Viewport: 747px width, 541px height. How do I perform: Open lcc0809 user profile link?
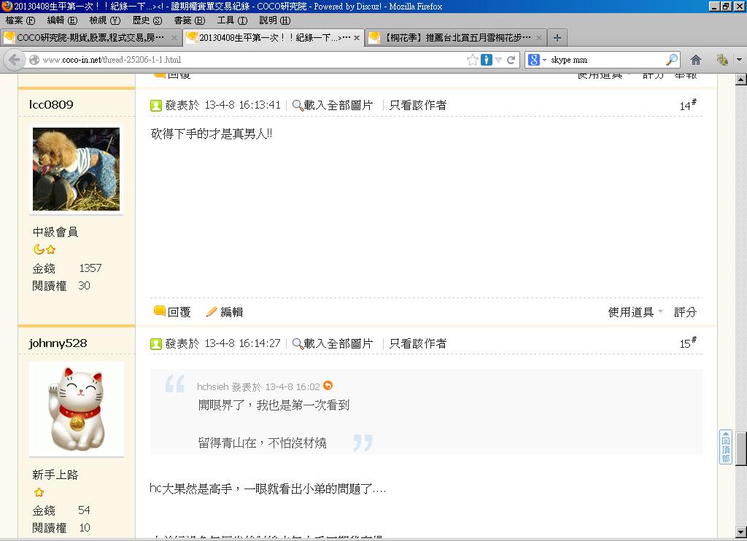[x=51, y=104]
